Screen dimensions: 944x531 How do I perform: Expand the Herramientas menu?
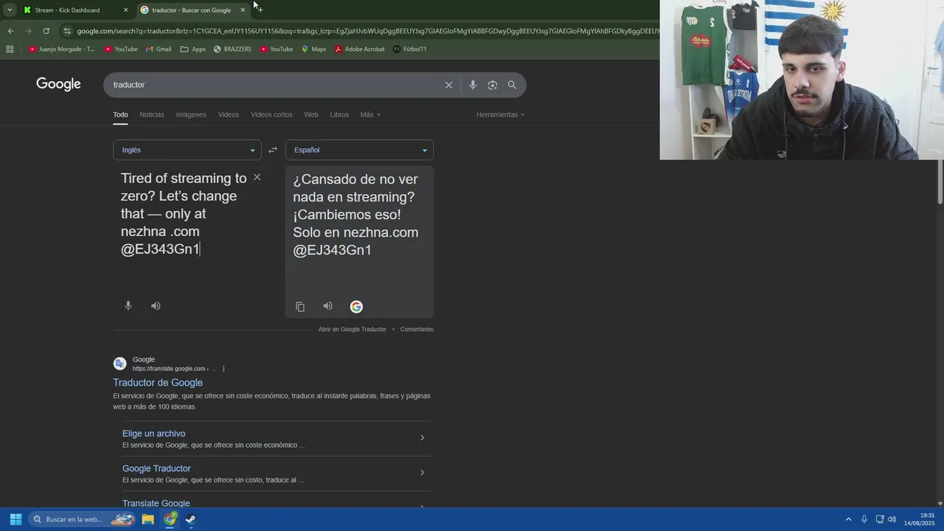(x=500, y=114)
